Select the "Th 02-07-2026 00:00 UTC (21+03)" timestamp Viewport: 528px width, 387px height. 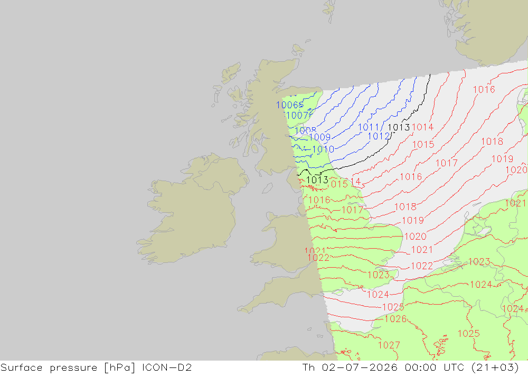coord(410,367)
